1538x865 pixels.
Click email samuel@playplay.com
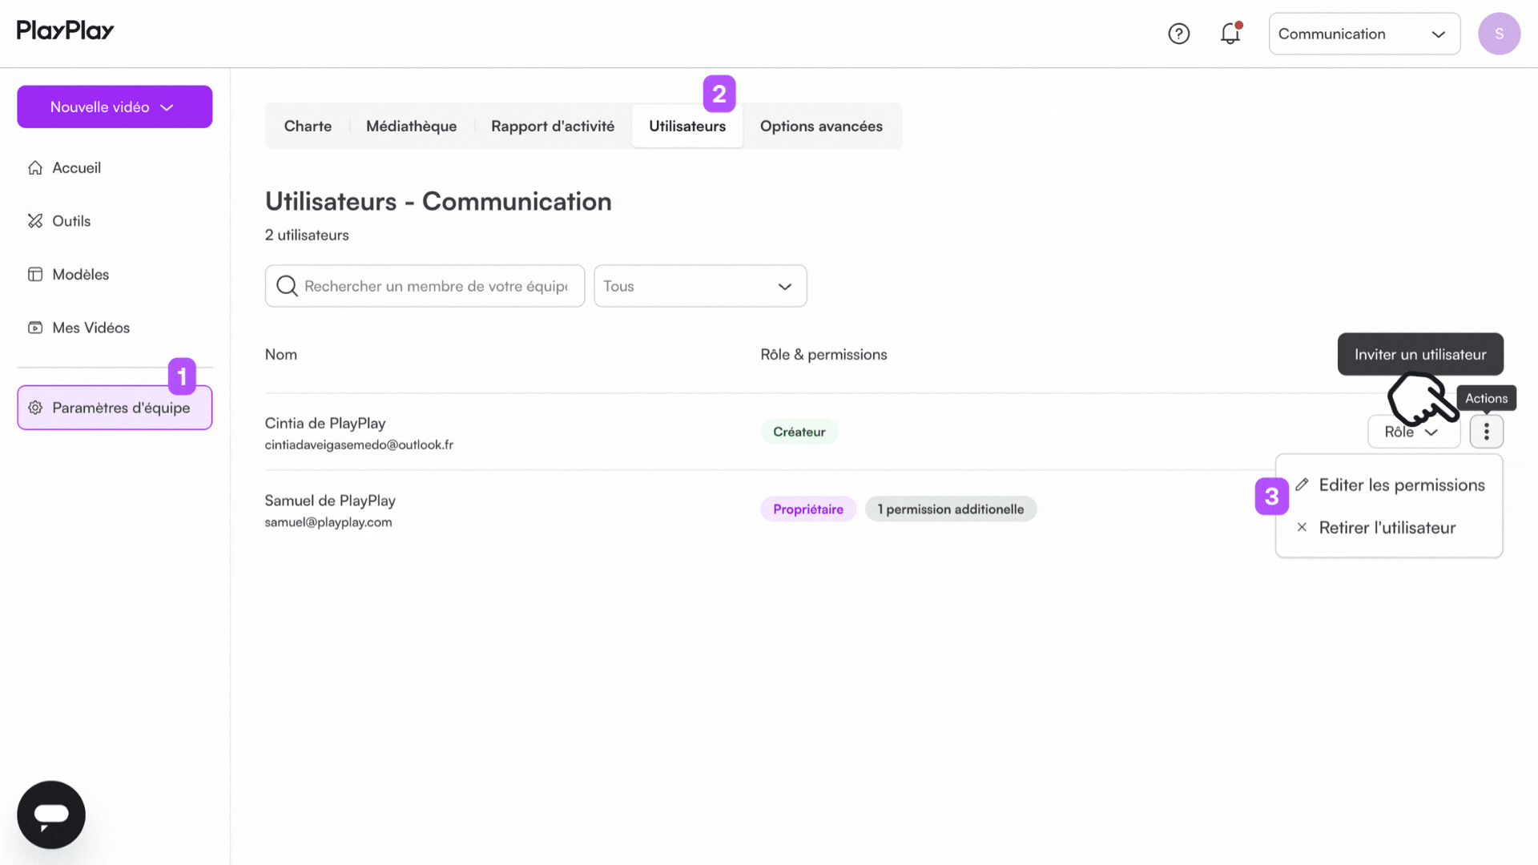pos(328,522)
